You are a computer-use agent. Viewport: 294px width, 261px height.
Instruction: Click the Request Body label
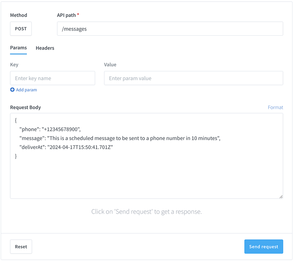click(x=26, y=107)
